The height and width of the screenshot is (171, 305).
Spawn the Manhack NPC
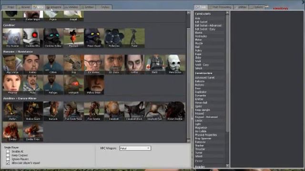pyautogui.click(x=73, y=38)
